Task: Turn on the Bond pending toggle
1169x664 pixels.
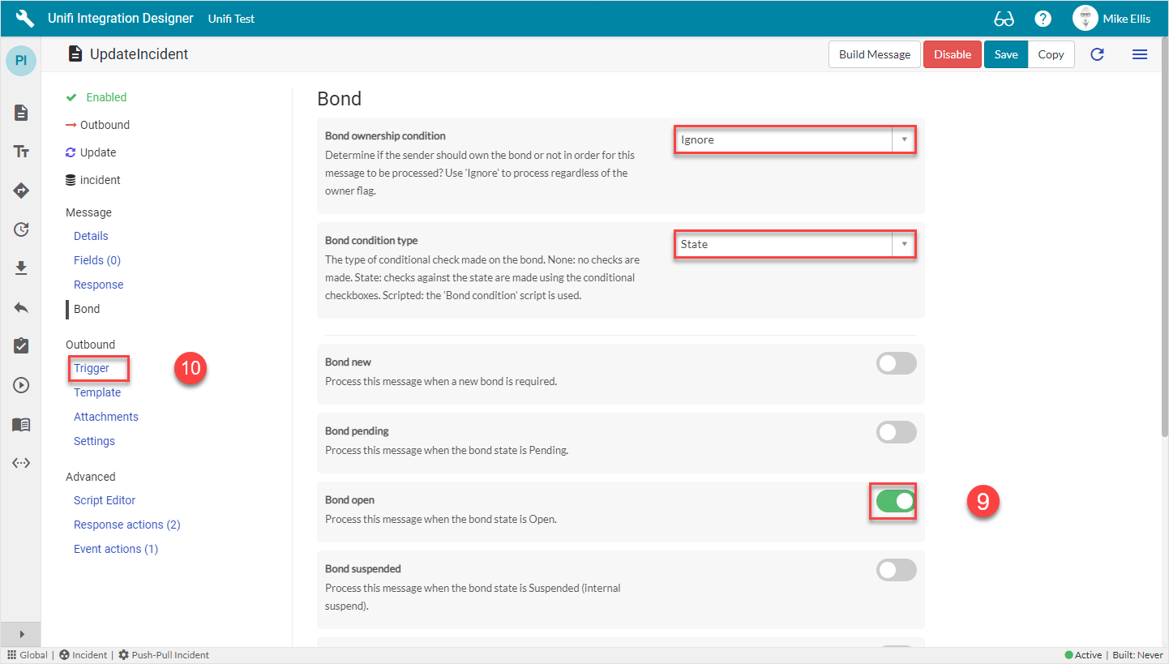Action: tap(895, 432)
